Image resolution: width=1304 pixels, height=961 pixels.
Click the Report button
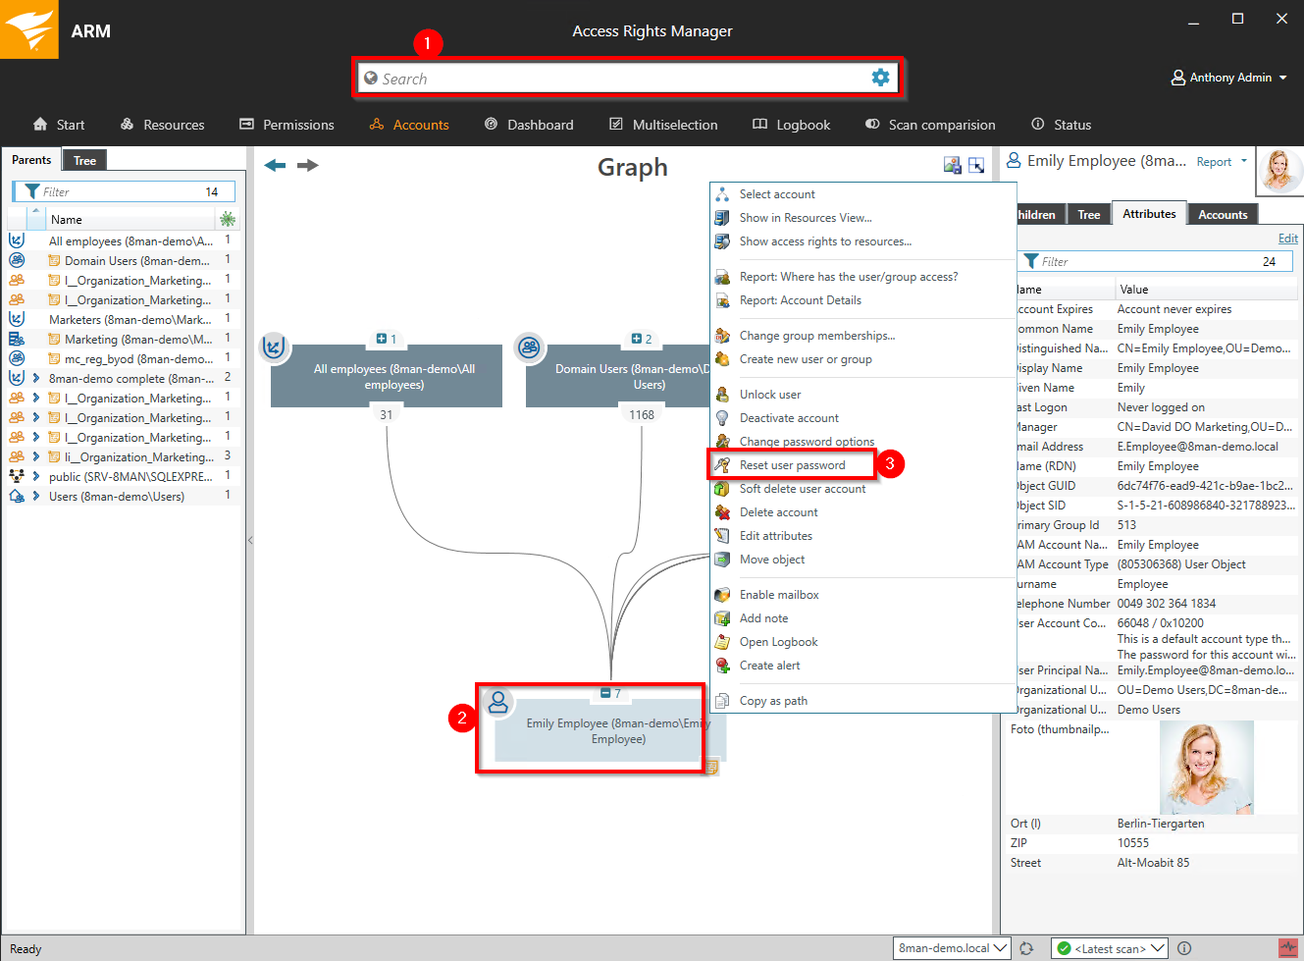click(1214, 162)
